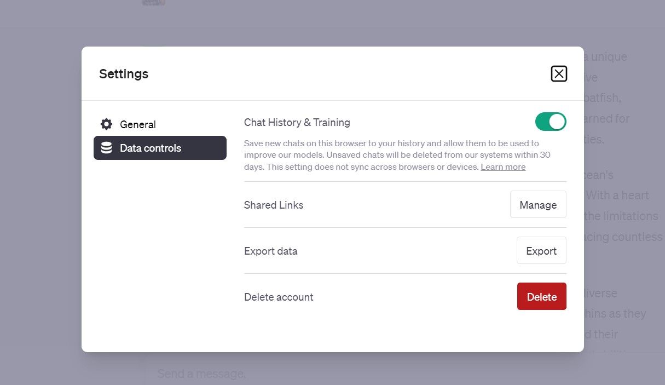Close the Settings dialog with the X icon
This screenshot has height=385, width=665.
(559, 73)
